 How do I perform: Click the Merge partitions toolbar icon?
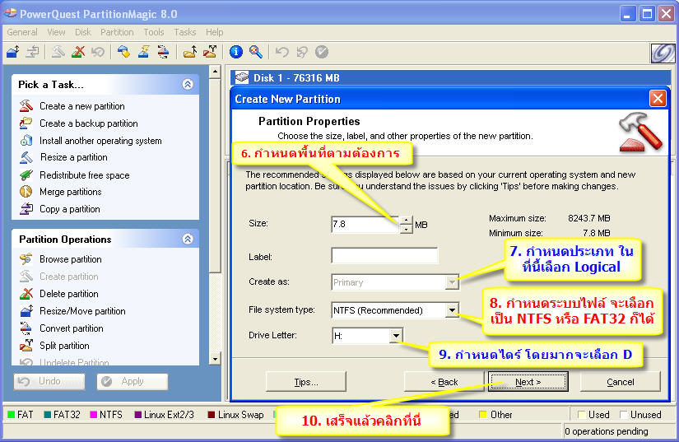point(189,52)
